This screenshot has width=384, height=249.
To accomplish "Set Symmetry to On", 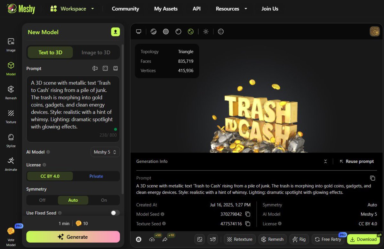I will point(104,200).
